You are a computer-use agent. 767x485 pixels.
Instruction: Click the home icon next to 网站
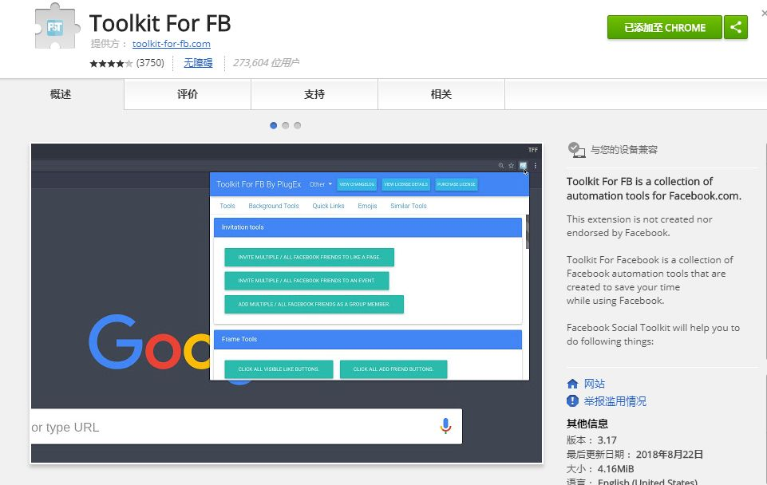572,384
